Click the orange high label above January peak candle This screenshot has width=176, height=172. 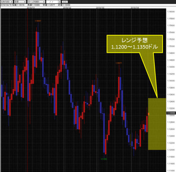[38, 21]
